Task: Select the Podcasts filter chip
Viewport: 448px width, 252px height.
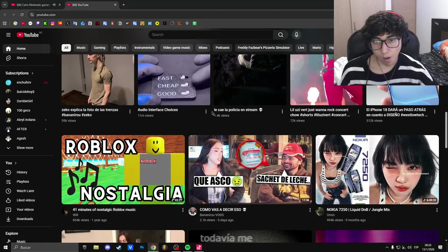Action: tap(223, 48)
